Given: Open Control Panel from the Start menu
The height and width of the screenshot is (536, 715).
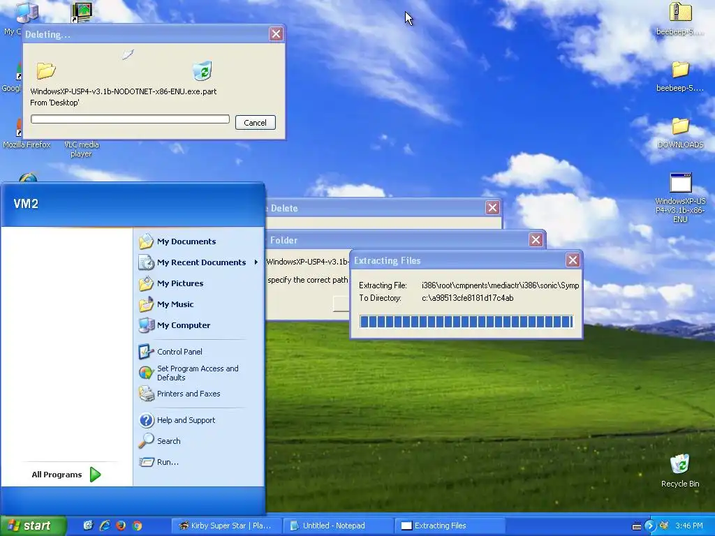Looking at the screenshot, I should click(x=170, y=352).
